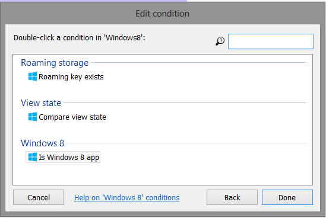Click empty space below Is Windows 8 app
326x218 pixels.
click(x=162, y=174)
